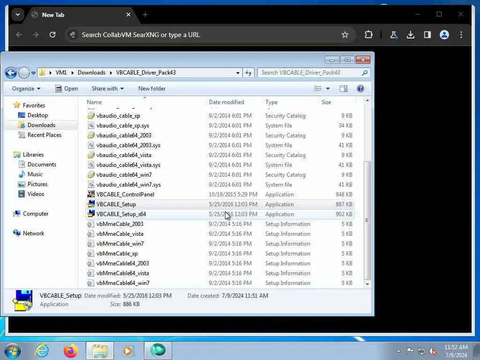Select vbMmeCable_2003 setup information file
The height and width of the screenshot is (360, 480).
[220, 224]
